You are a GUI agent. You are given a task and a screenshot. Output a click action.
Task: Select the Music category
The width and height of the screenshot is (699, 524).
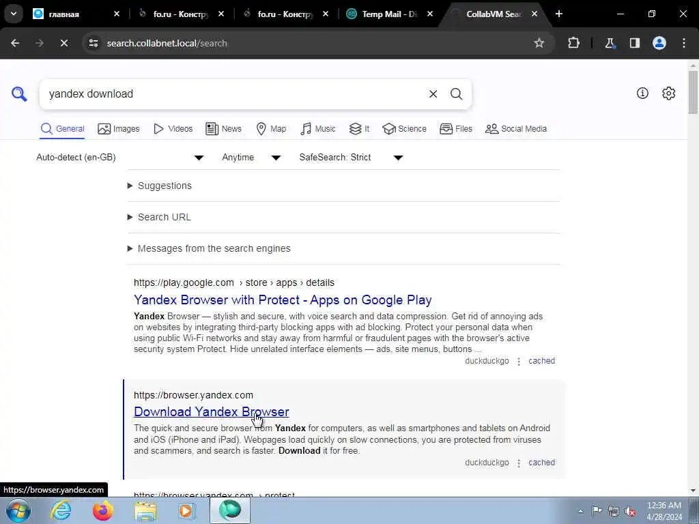318,129
